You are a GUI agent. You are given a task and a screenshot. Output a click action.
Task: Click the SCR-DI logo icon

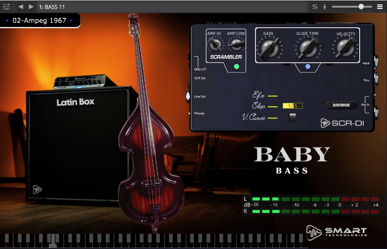[325, 123]
